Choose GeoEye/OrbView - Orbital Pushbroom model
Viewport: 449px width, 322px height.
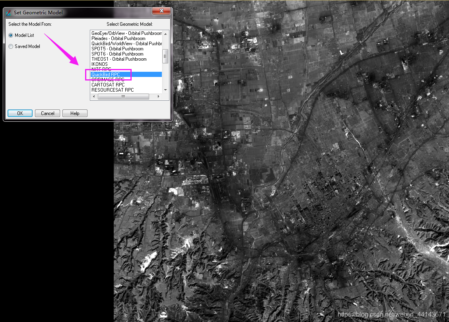(126, 33)
